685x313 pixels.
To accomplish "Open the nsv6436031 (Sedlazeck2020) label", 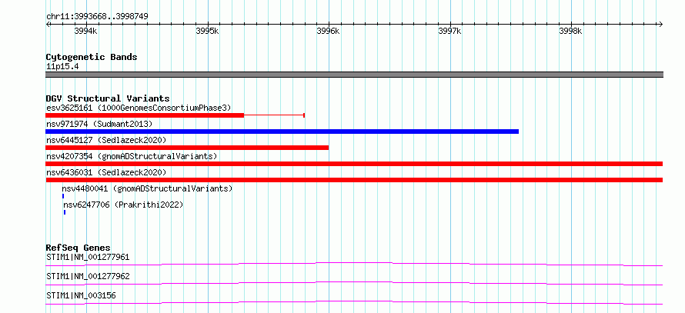I will pos(106,172).
